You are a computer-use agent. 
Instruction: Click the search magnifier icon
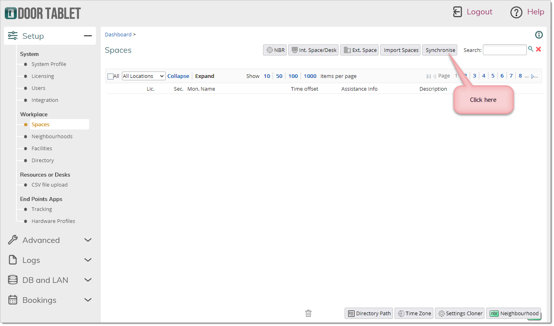[x=531, y=49]
